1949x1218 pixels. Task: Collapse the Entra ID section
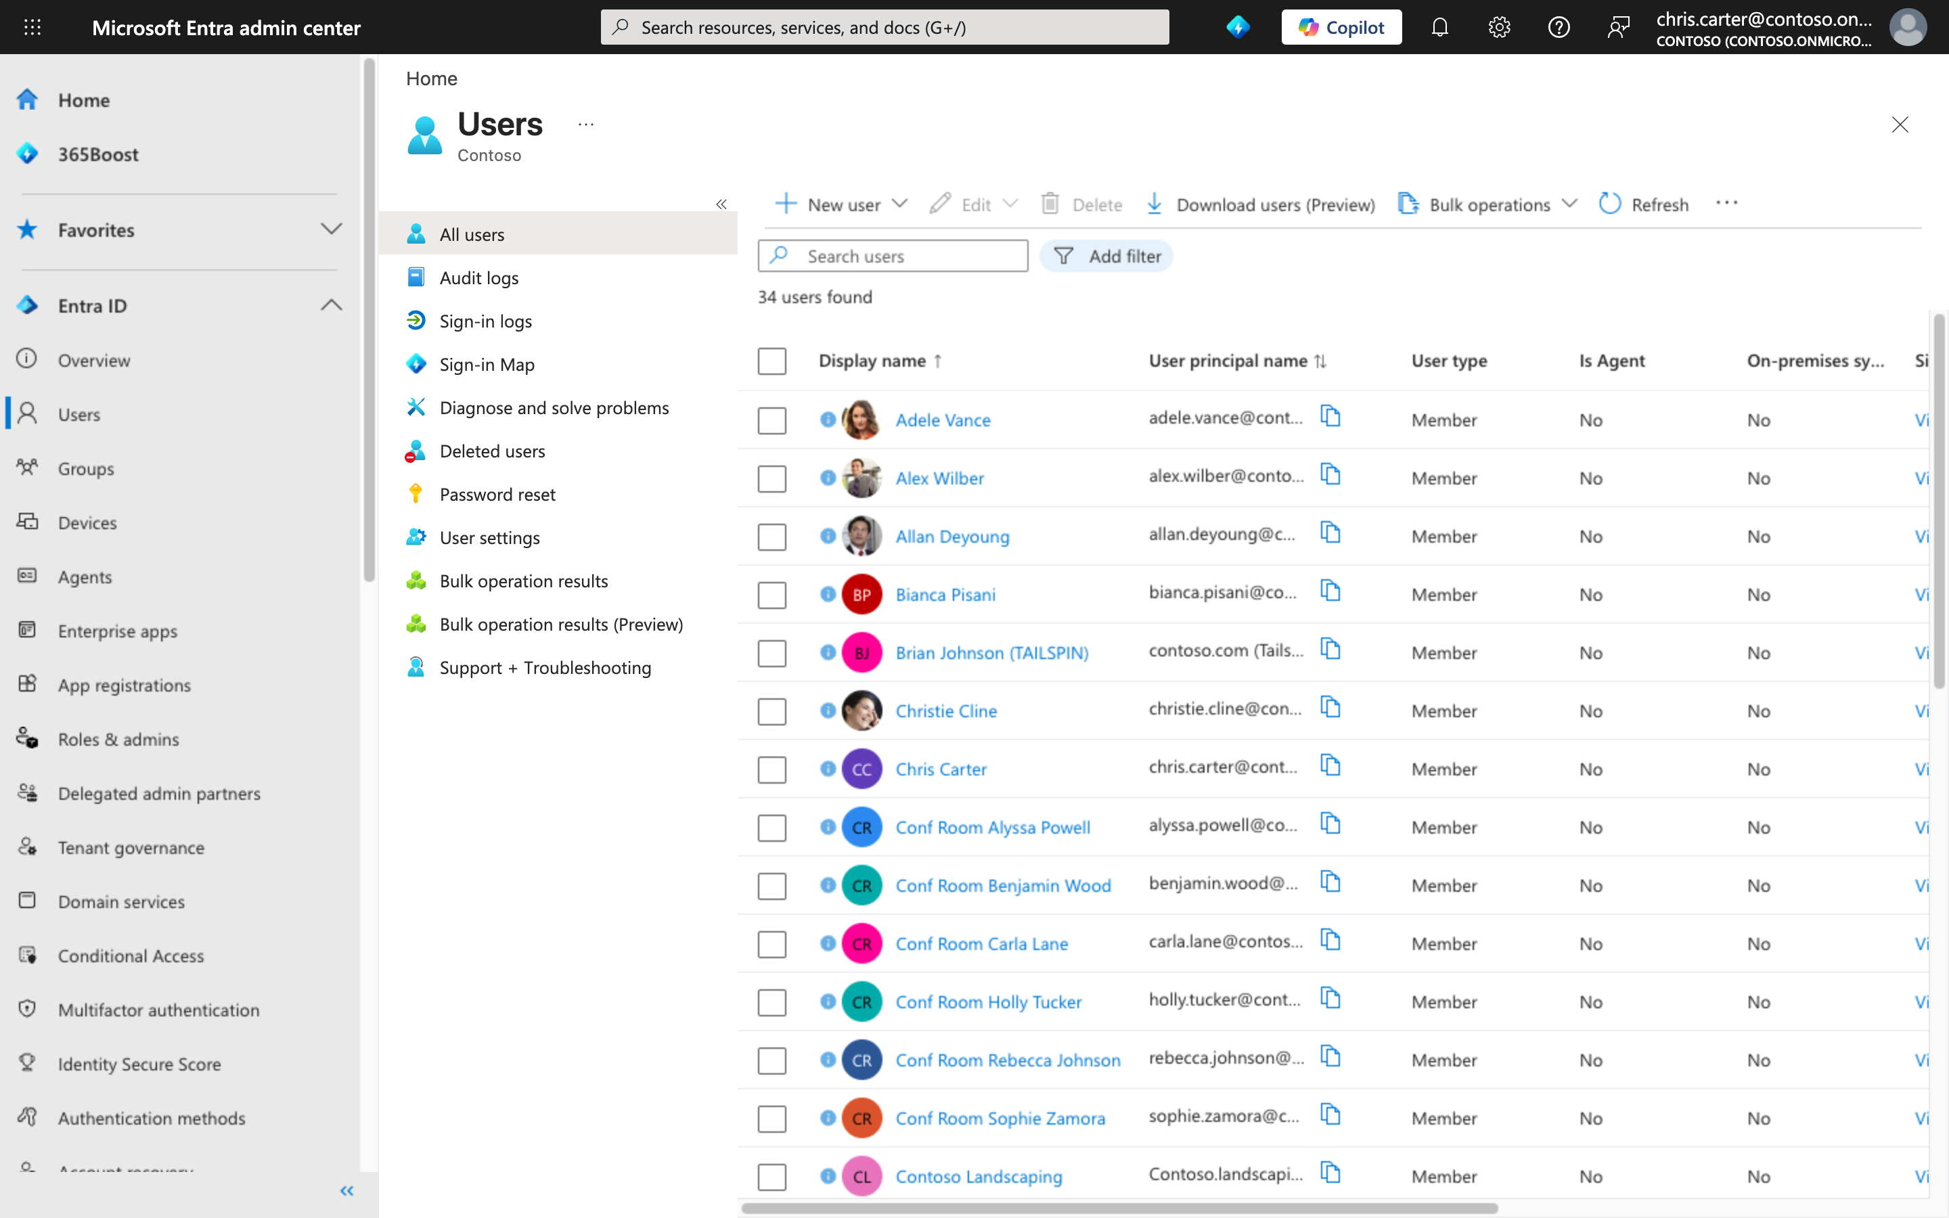tap(331, 305)
